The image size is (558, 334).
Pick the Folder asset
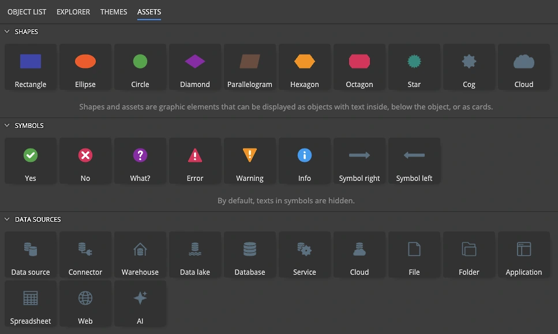(x=469, y=255)
